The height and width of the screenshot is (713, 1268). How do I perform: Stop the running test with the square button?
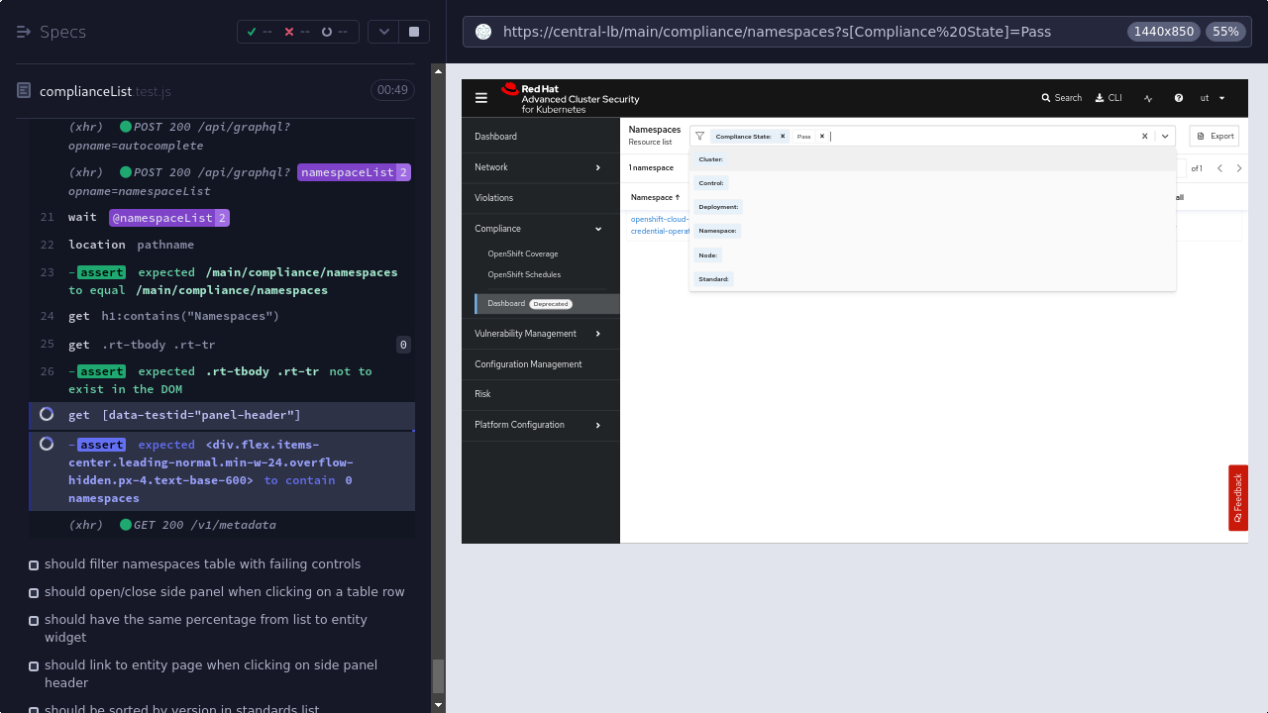pos(414,32)
